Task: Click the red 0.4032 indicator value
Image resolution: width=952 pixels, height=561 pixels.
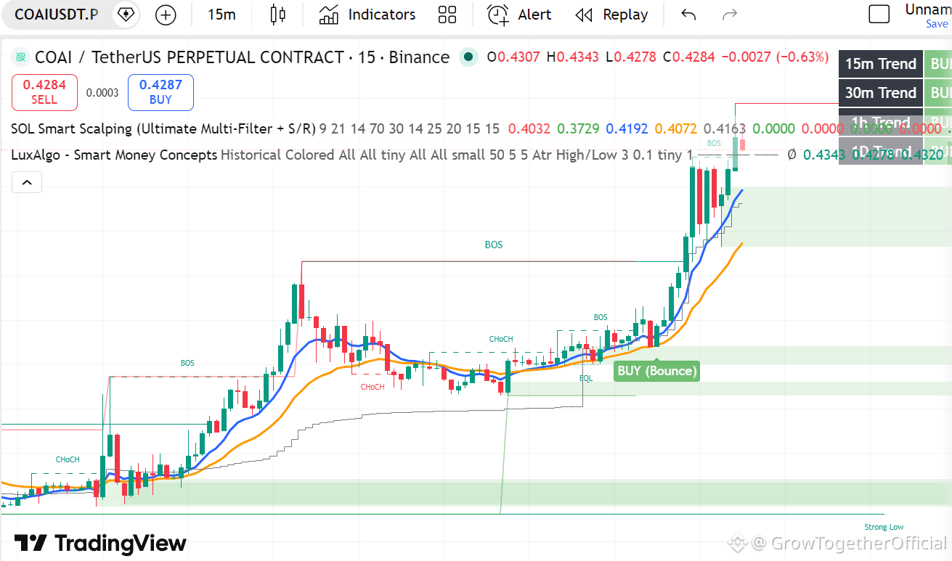Action: pos(529,128)
